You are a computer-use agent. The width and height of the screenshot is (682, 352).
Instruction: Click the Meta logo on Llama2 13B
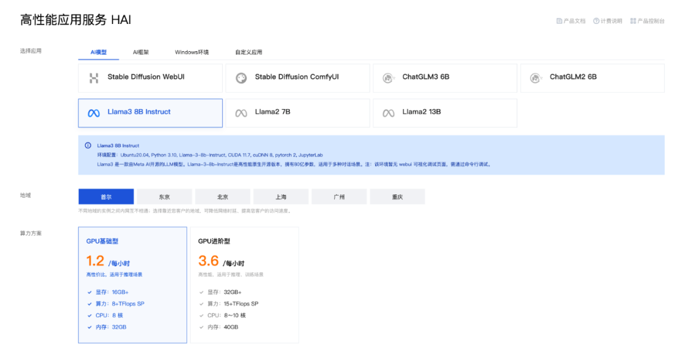388,113
